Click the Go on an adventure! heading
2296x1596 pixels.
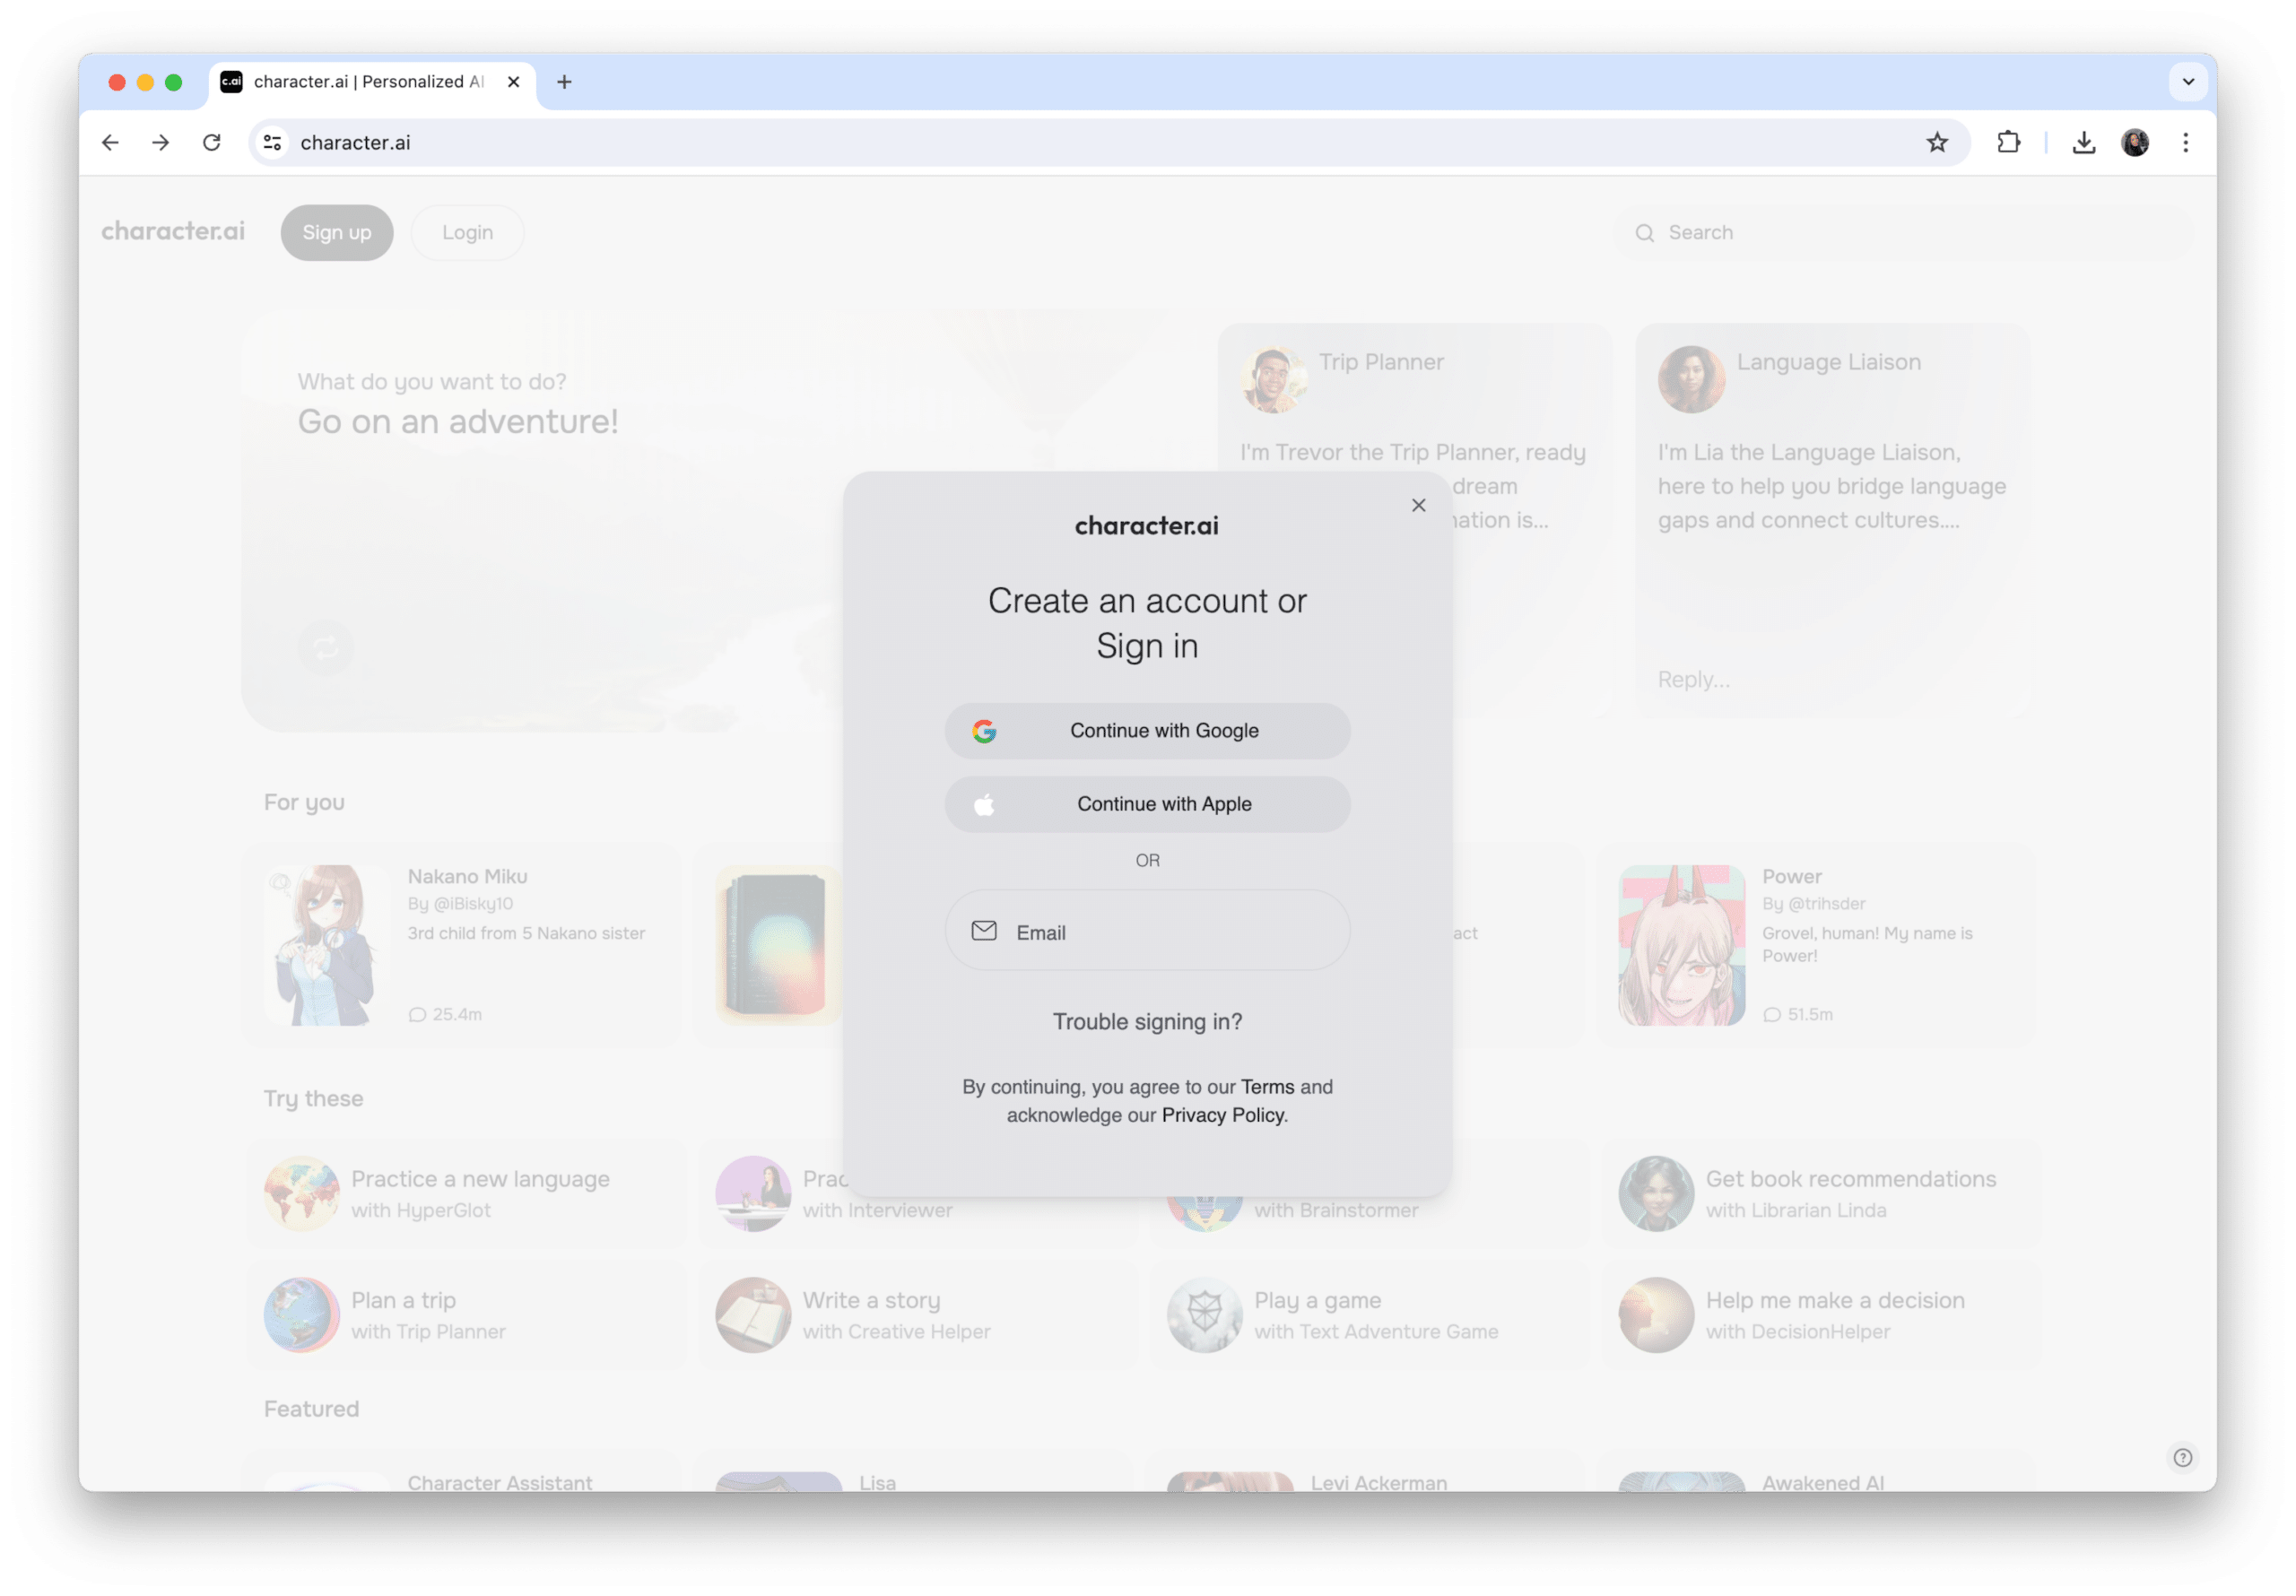[458, 421]
